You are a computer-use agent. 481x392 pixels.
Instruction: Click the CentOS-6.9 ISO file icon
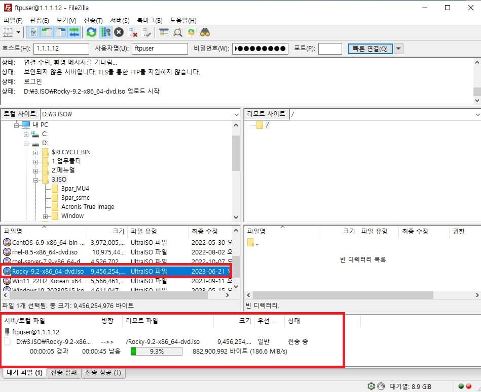pyautogui.click(x=7, y=243)
